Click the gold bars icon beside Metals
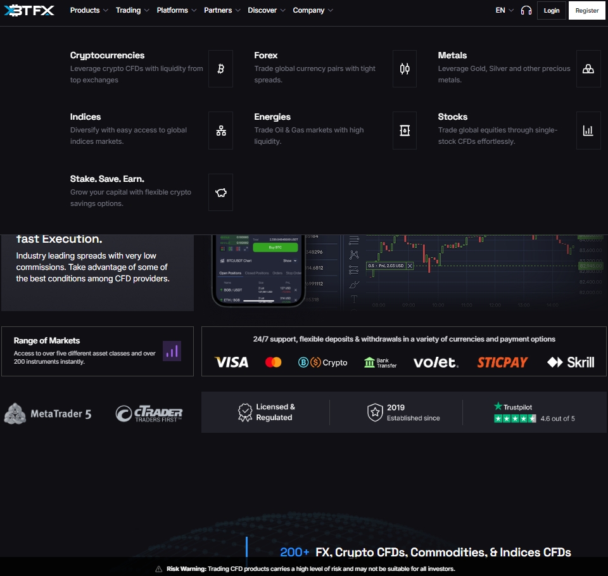The image size is (608, 576). pyautogui.click(x=588, y=68)
